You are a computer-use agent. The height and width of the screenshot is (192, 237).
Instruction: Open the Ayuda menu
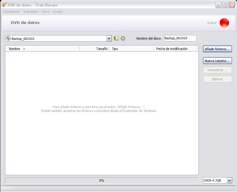57,12
